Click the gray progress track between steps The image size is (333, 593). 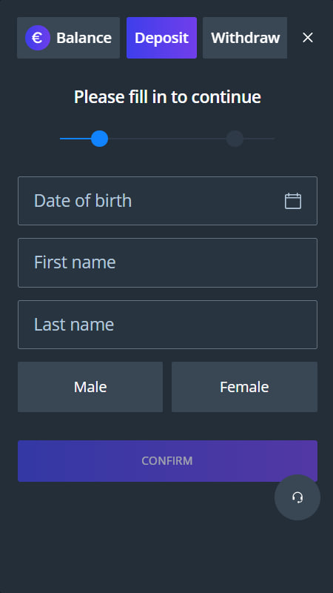point(167,139)
